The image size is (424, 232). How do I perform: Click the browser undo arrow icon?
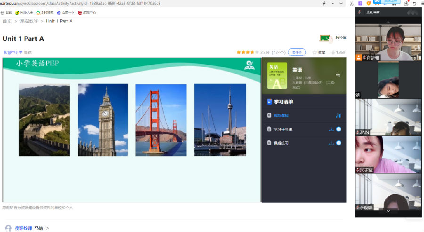(414, 3)
